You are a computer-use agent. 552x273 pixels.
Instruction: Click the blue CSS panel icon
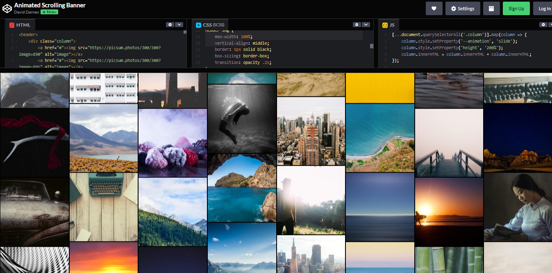tap(199, 25)
